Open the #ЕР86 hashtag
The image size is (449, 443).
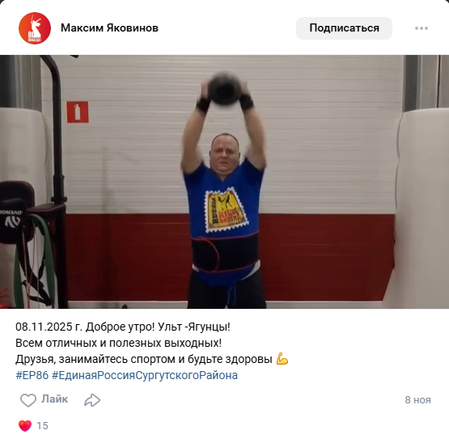tap(32, 375)
